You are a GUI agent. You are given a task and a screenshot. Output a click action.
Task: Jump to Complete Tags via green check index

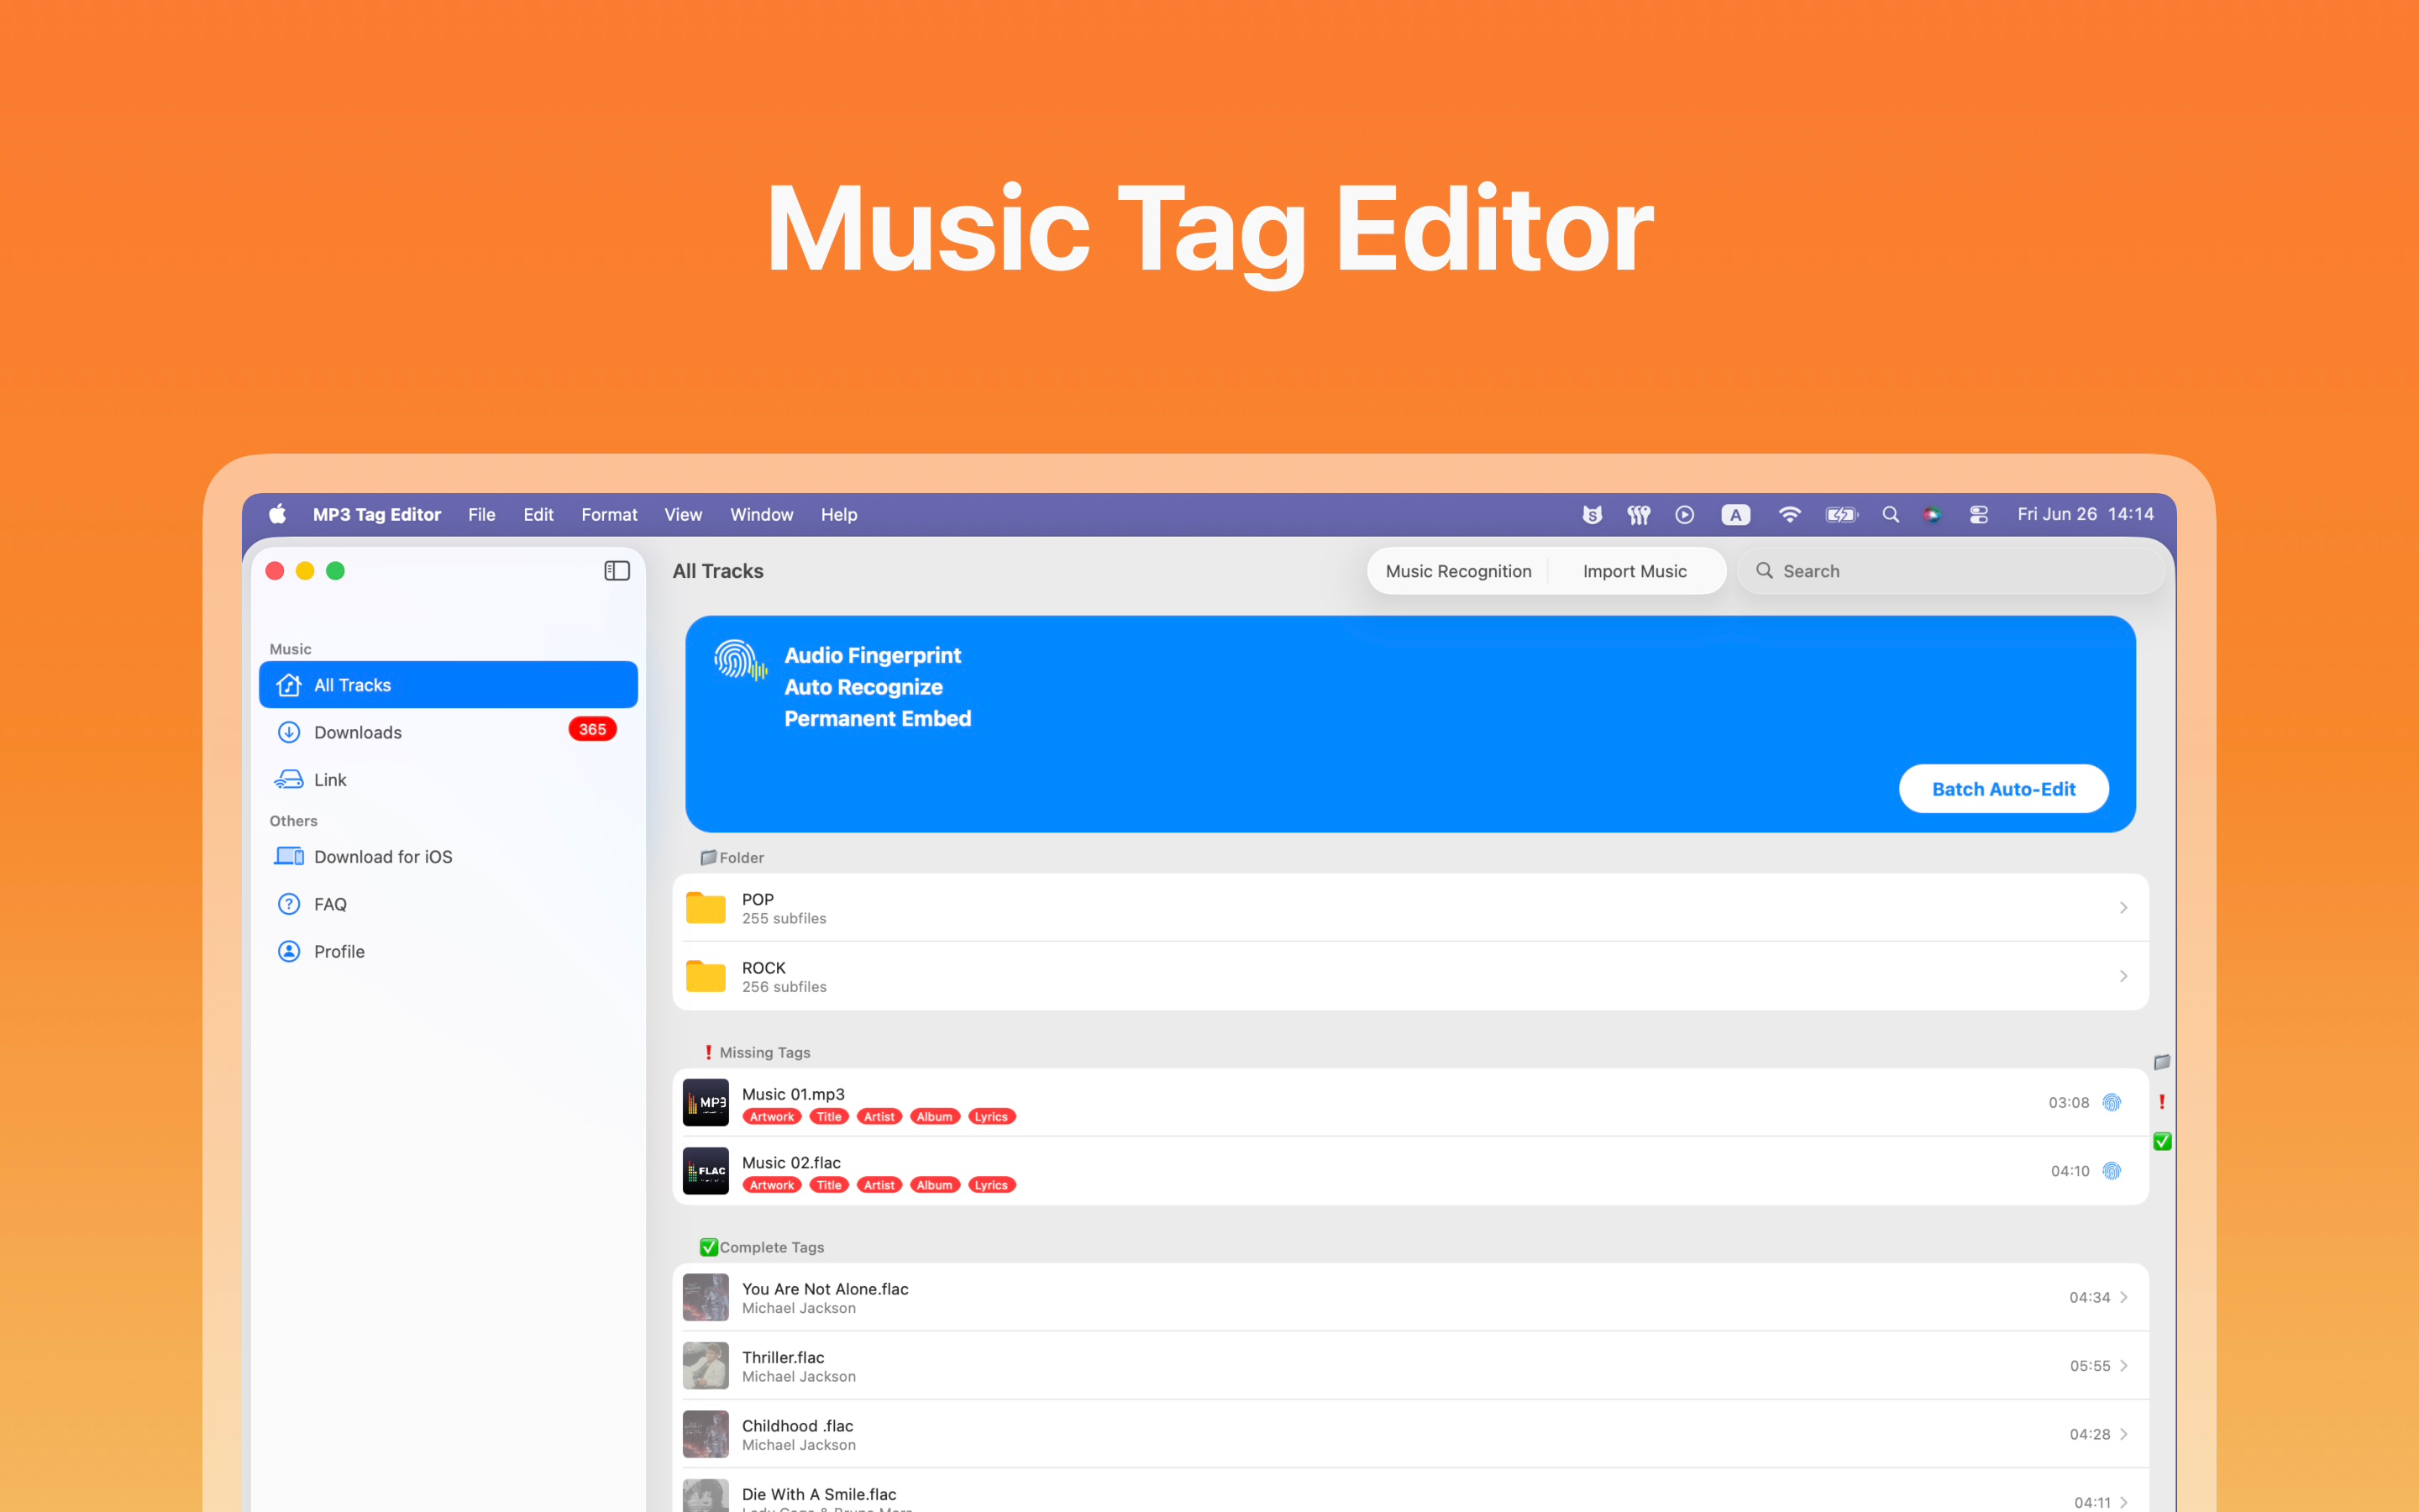coord(2161,1141)
